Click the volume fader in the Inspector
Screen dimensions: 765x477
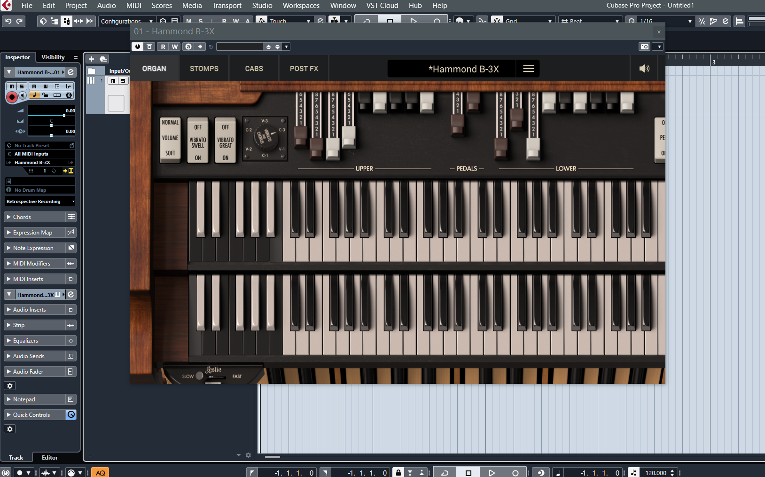52,116
